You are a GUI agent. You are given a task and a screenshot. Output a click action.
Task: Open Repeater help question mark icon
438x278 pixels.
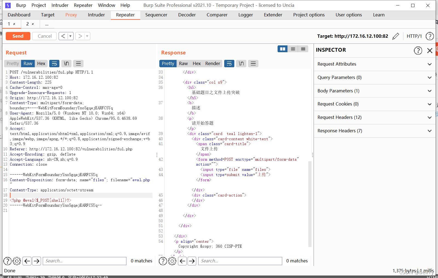point(430,36)
